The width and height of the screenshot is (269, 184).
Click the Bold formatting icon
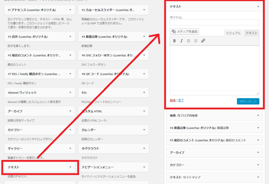[x=175, y=41]
